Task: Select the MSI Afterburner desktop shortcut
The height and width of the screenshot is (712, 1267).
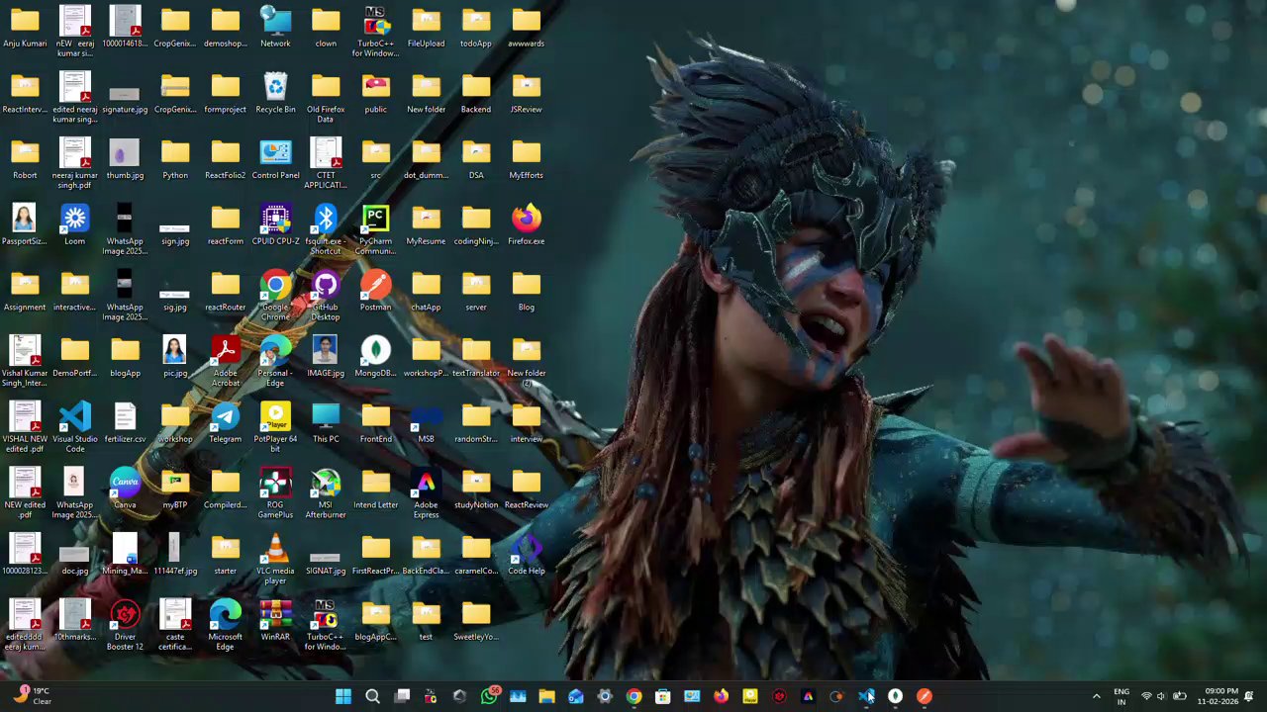Action: pyautogui.click(x=326, y=493)
